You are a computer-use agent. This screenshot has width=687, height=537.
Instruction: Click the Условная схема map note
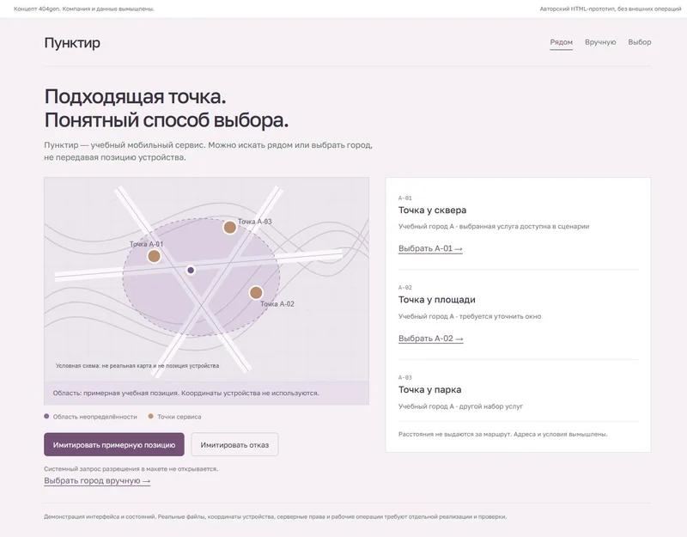[x=137, y=366]
